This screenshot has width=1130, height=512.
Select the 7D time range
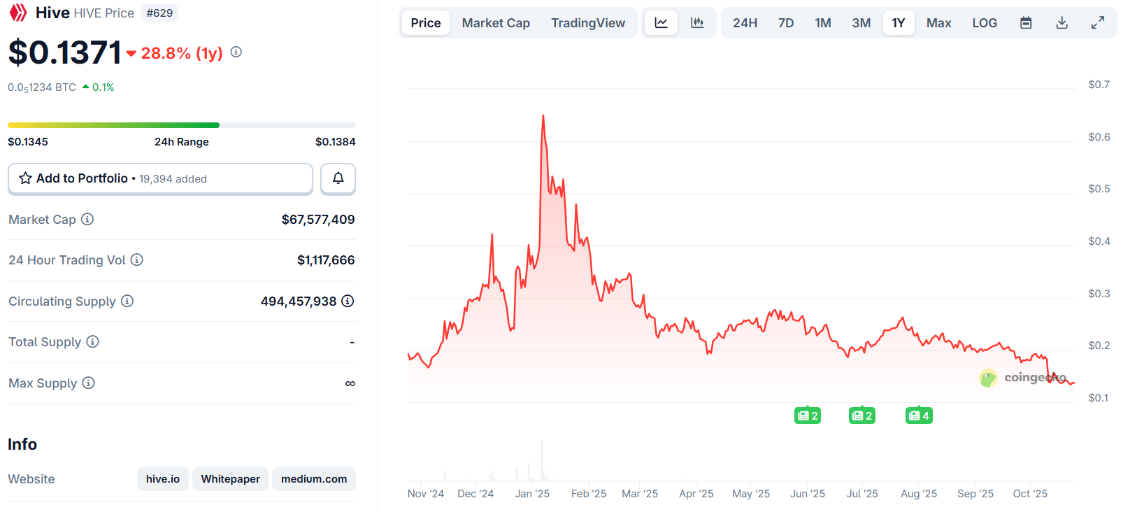pos(786,23)
